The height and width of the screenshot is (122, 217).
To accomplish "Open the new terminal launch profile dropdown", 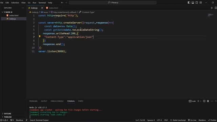I will [201, 101].
